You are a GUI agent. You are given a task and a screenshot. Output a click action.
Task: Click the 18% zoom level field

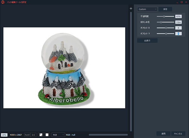pos(4,135)
